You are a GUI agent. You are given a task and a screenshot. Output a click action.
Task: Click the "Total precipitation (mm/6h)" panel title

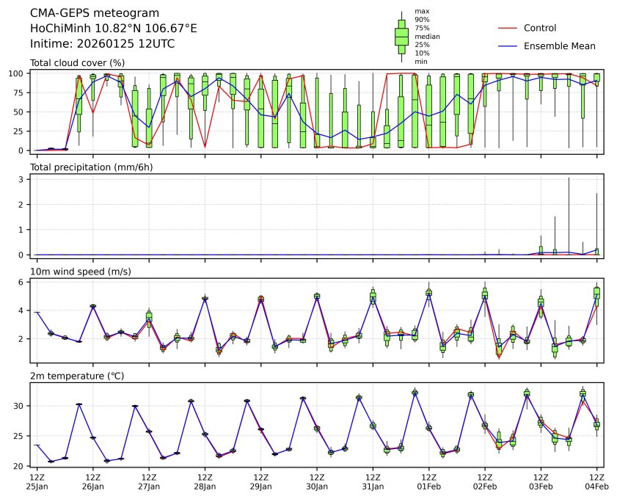coord(92,167)
